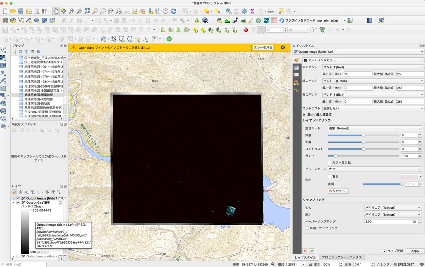Viewport: 425px width, 267px height.
Task: Click the Layer Styling brush icon in Layers panel
Action: 15,192
